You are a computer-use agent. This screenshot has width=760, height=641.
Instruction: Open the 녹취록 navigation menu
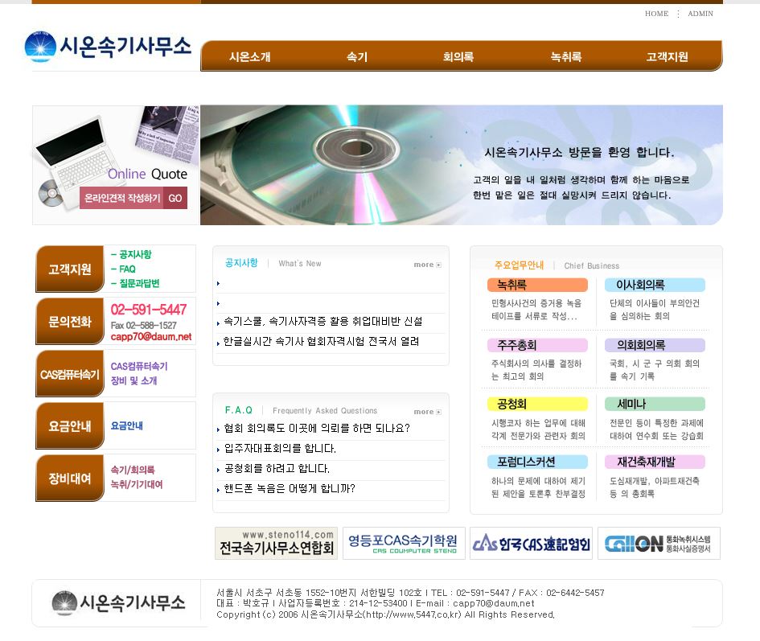coord(565,57)
